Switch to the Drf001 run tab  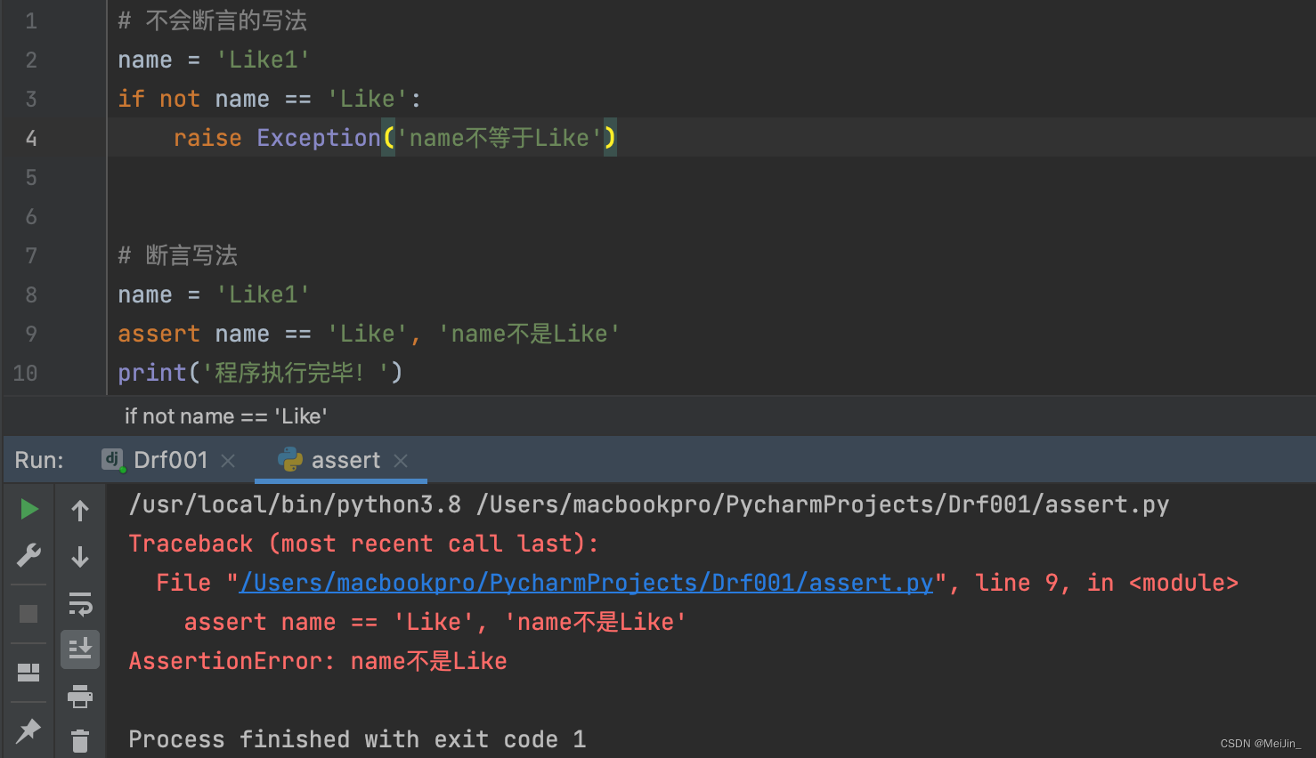[x=170, y=460]
